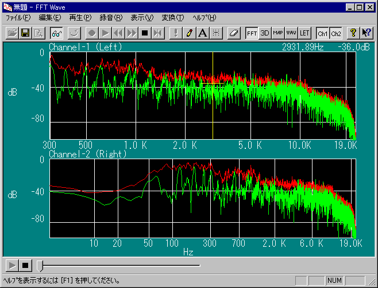Open the 録音(R) menu

point(111,18)
